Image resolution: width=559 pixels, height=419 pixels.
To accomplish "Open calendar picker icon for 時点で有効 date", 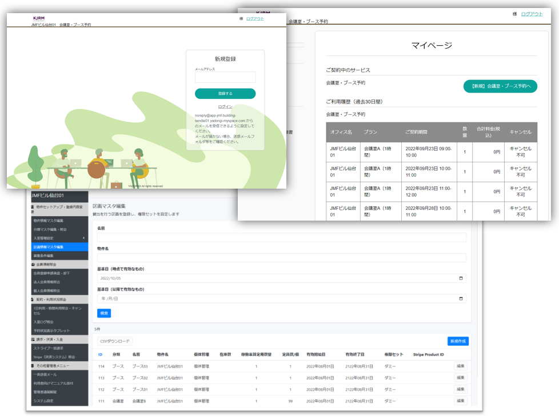I will [461, 278].
